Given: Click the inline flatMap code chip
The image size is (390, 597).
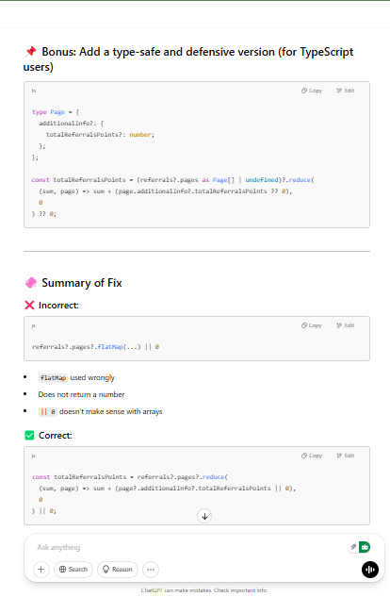Looking at the screenshot, I should click(x=53, y=378).
